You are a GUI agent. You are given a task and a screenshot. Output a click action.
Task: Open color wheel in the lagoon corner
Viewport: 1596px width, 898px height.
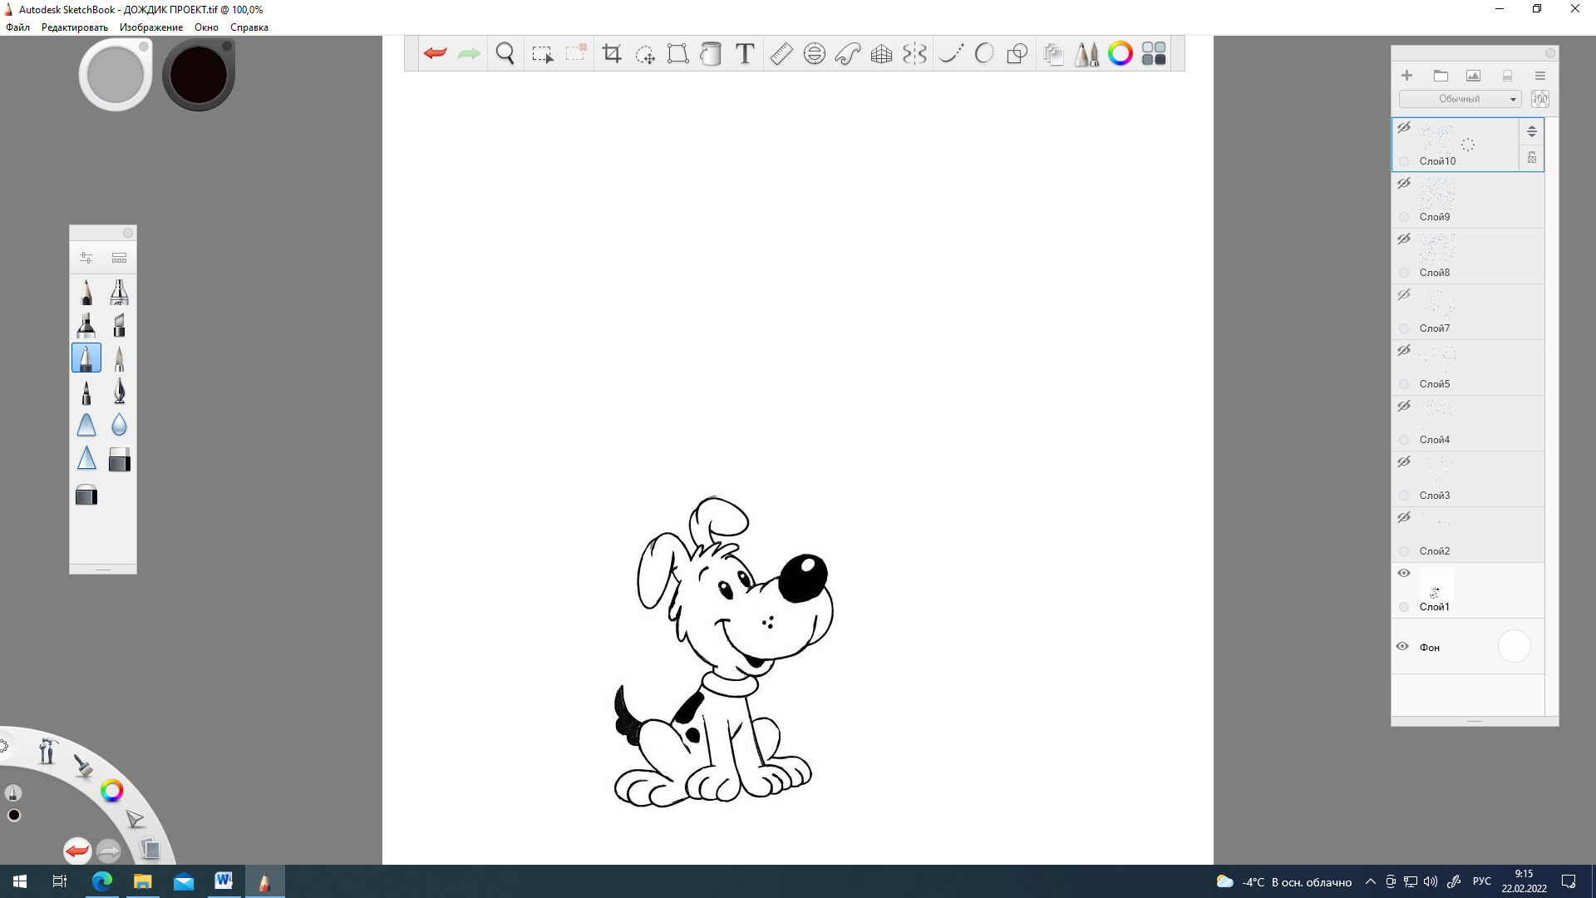click(111, 791)
